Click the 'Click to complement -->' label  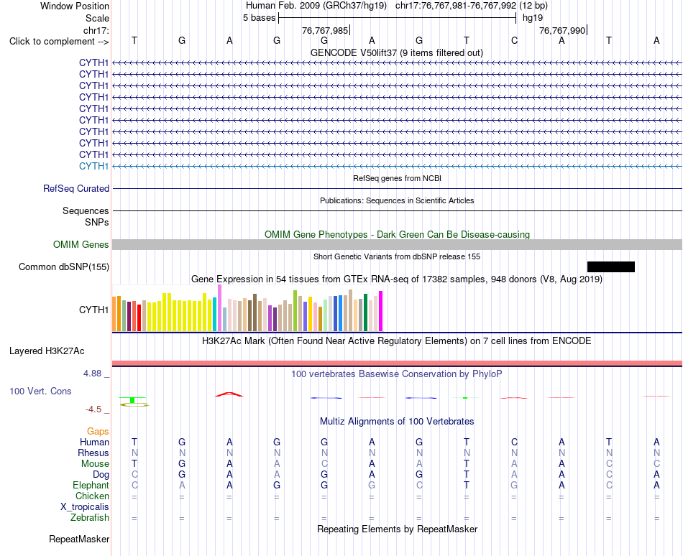coord(59,42)
